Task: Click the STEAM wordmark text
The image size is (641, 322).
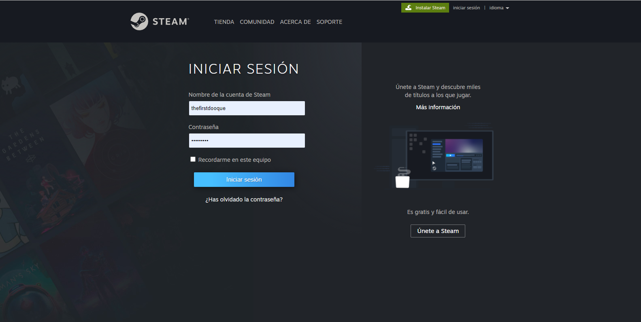Action: point(170,21)
